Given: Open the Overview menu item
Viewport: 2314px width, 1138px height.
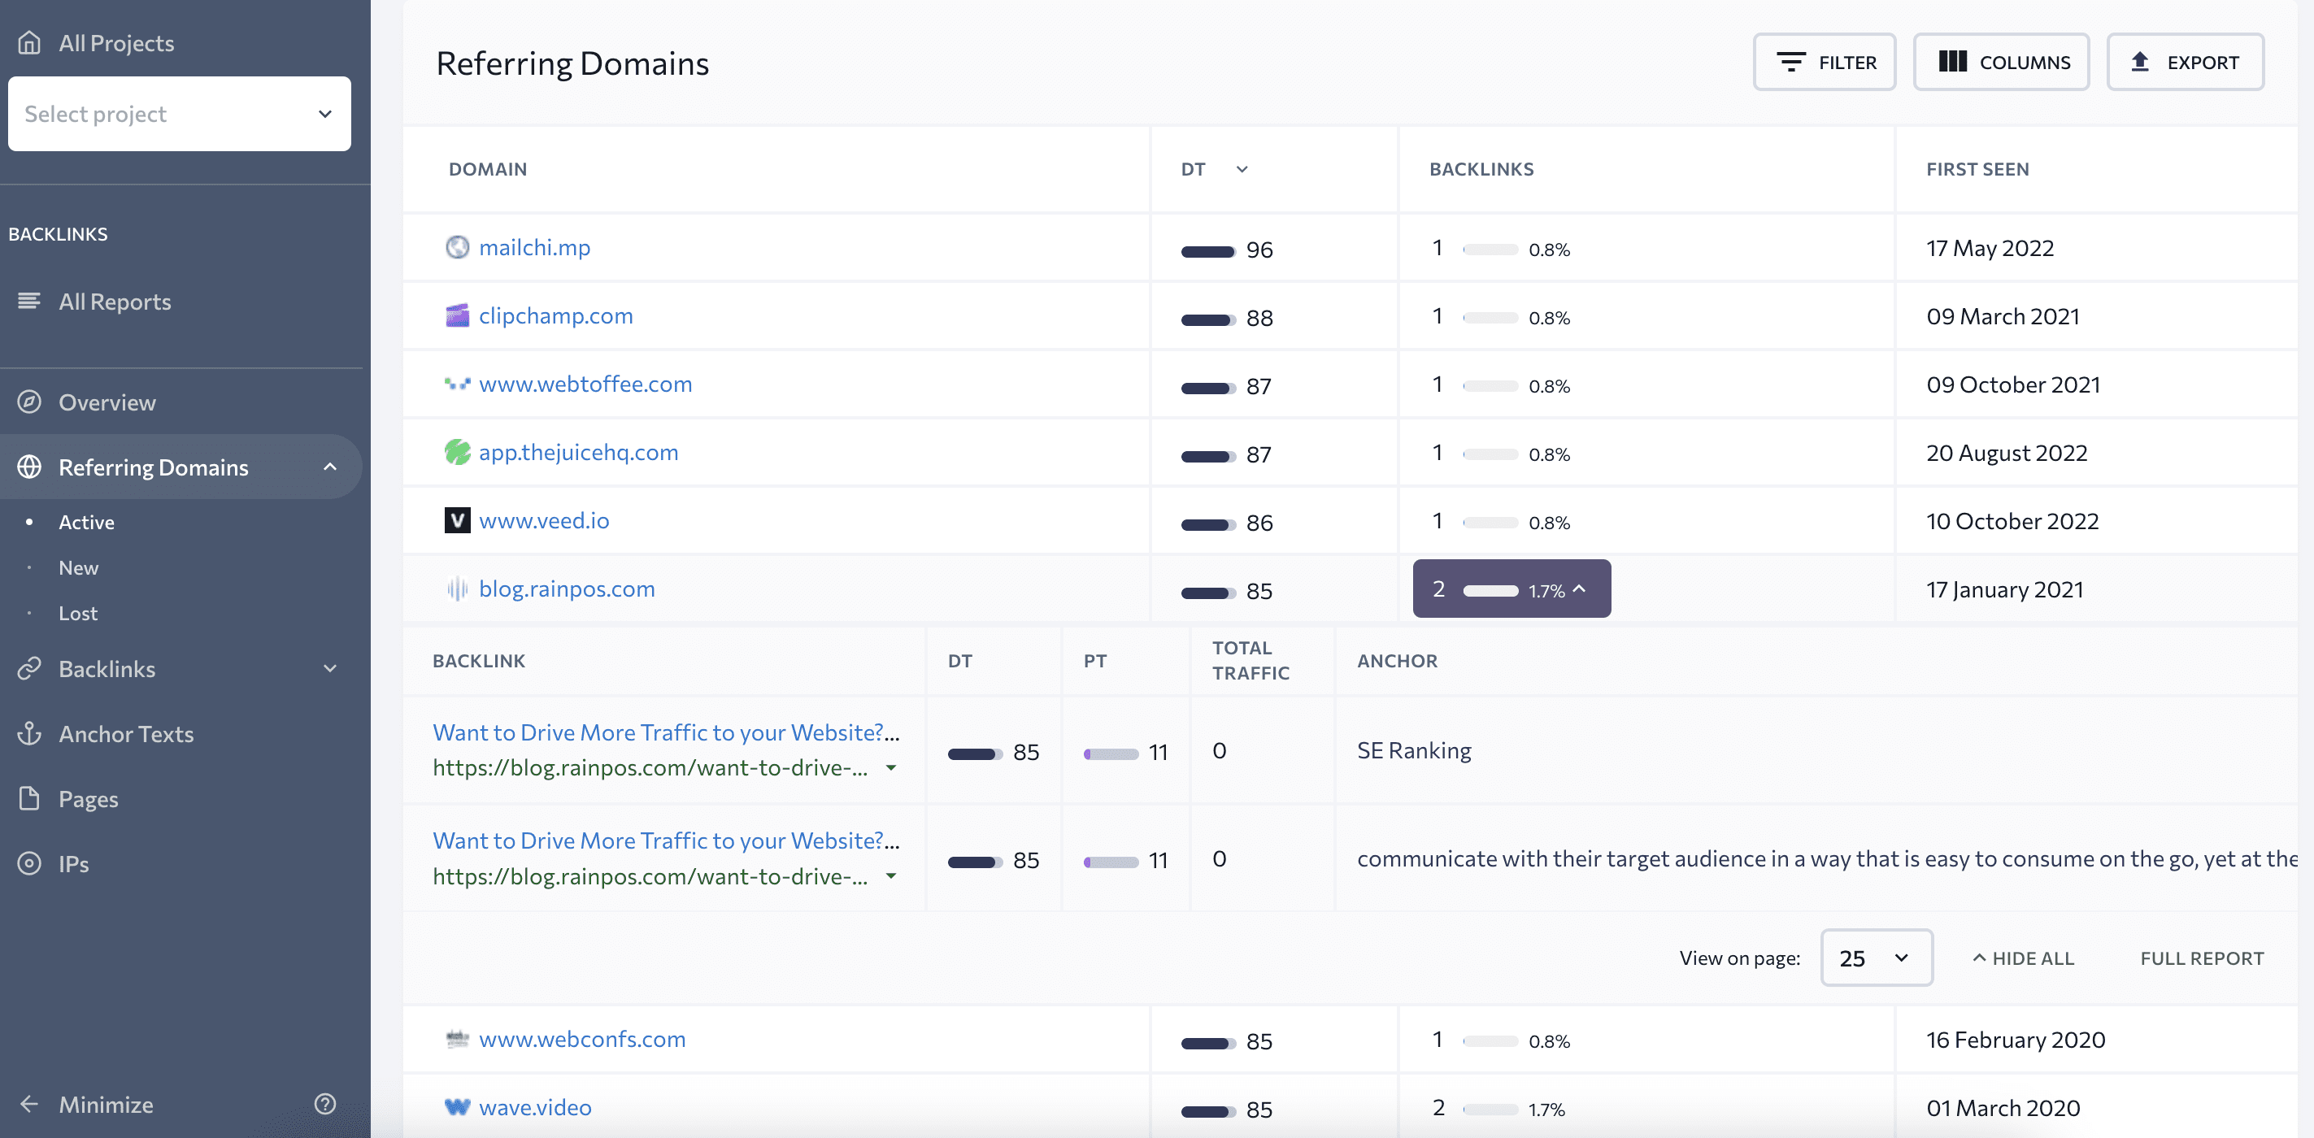Looking at the screenshot, I should (x=107, y=402).
